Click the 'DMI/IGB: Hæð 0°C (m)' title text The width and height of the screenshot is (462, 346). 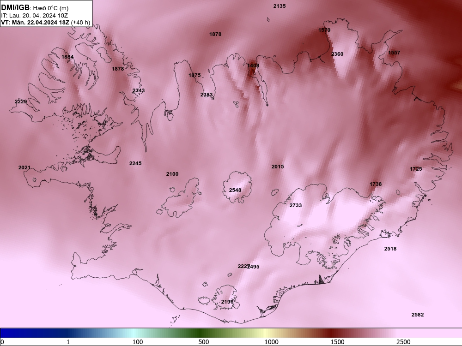tap(35, 8)
